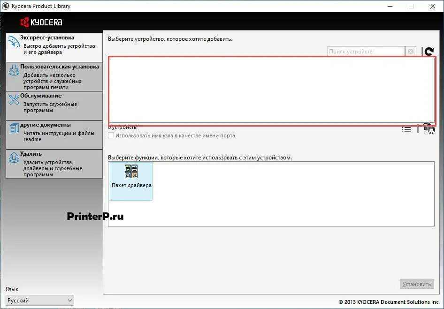Click the maintenance wrench and screwdriver icon

[14, 99]
